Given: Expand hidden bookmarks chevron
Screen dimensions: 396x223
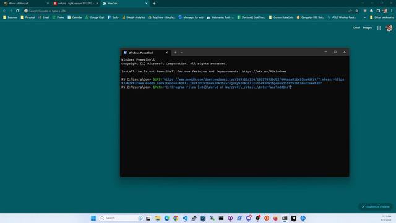Looking at the screenshot, I should (364, 17).
